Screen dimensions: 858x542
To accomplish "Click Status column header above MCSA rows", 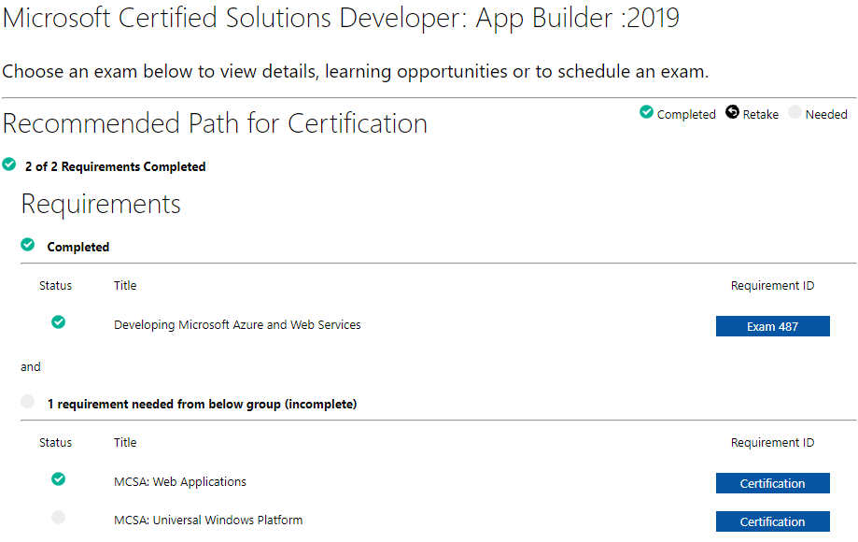I will (55, 443).
